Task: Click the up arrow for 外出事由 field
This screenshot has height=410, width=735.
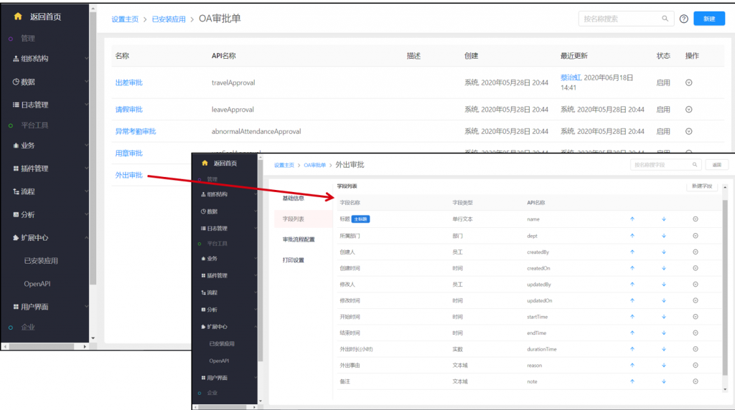Action: pyautogui.click(x=632, y=365)
